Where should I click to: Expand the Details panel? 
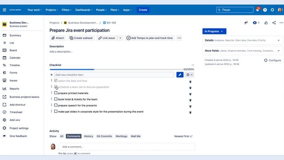pyautogui.click(x=243, y=40)
